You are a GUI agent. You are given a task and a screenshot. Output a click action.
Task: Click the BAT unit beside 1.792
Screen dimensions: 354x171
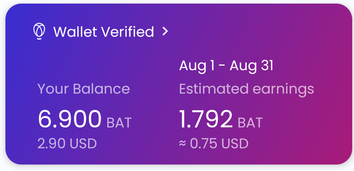click(x=250, y=123)
